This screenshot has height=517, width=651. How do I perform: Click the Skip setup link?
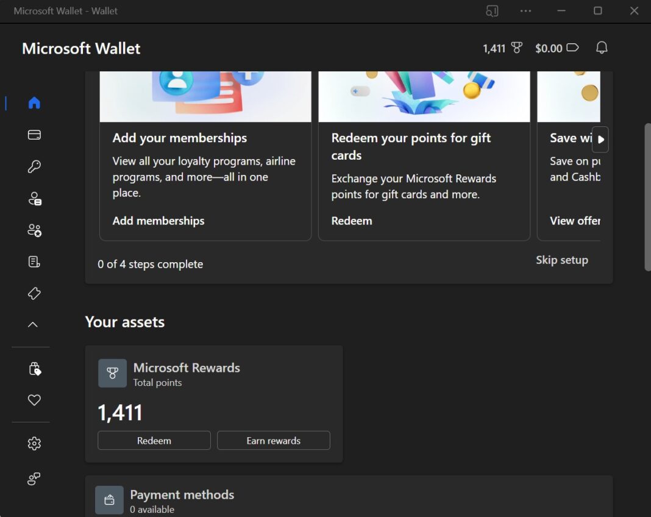click(x=561, y=260)
